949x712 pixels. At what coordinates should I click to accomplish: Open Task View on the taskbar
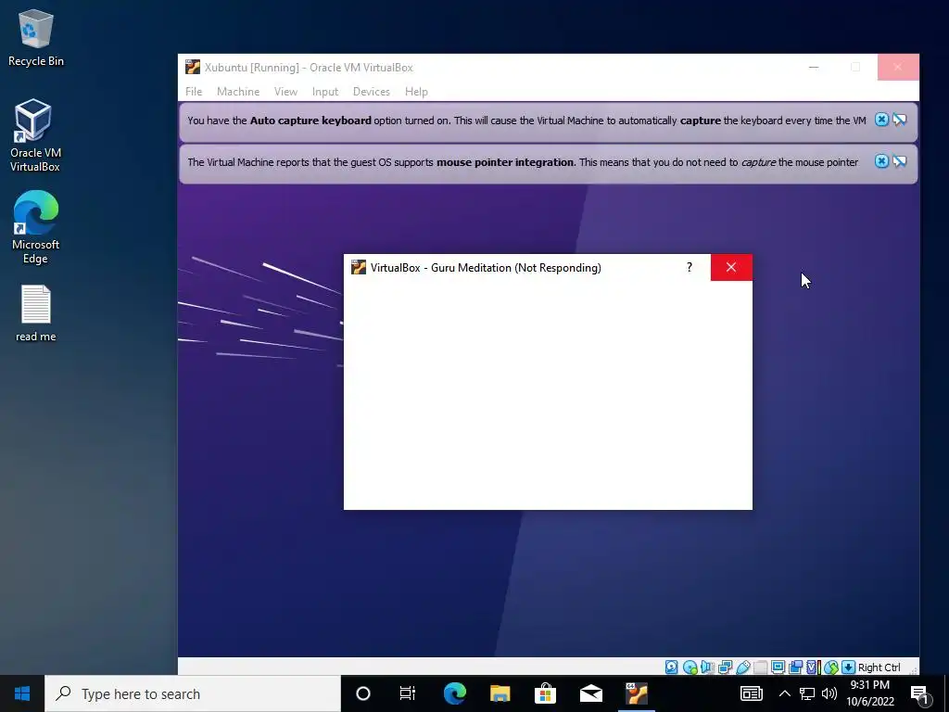408,693
